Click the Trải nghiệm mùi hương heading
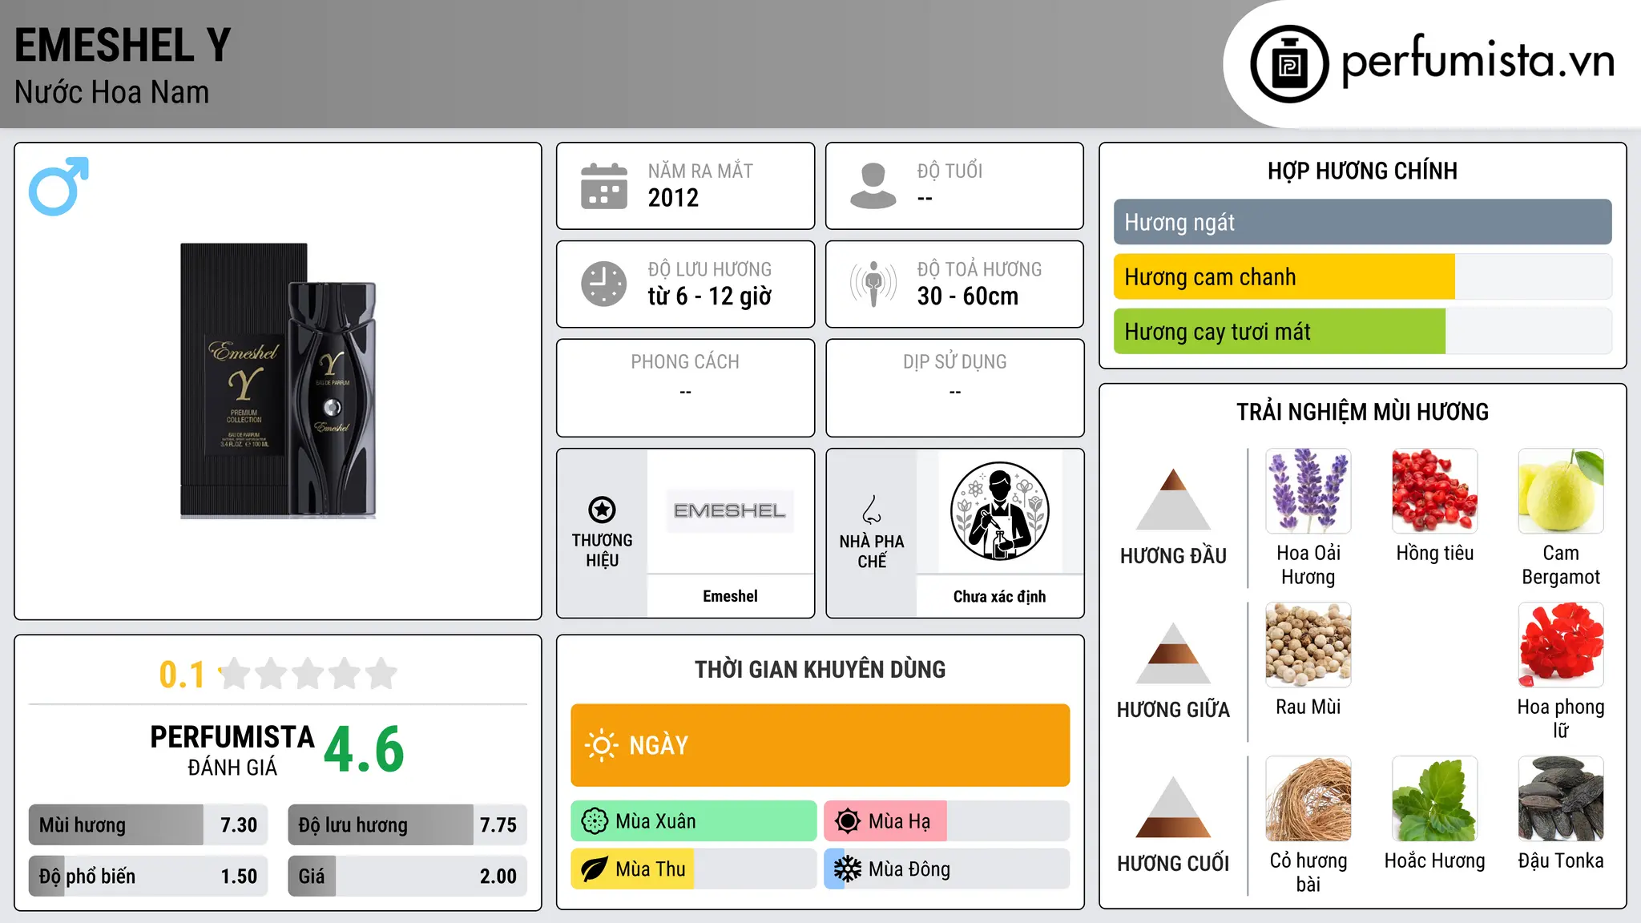 (x=1362, y=412)
